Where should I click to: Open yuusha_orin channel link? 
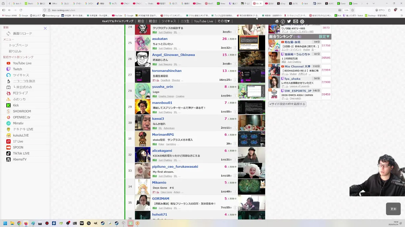(162, 87)
